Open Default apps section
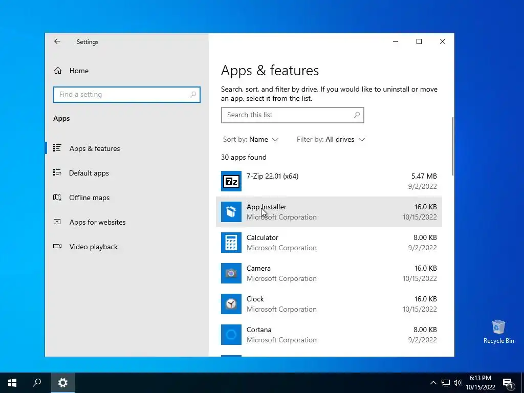 point(89,173)
